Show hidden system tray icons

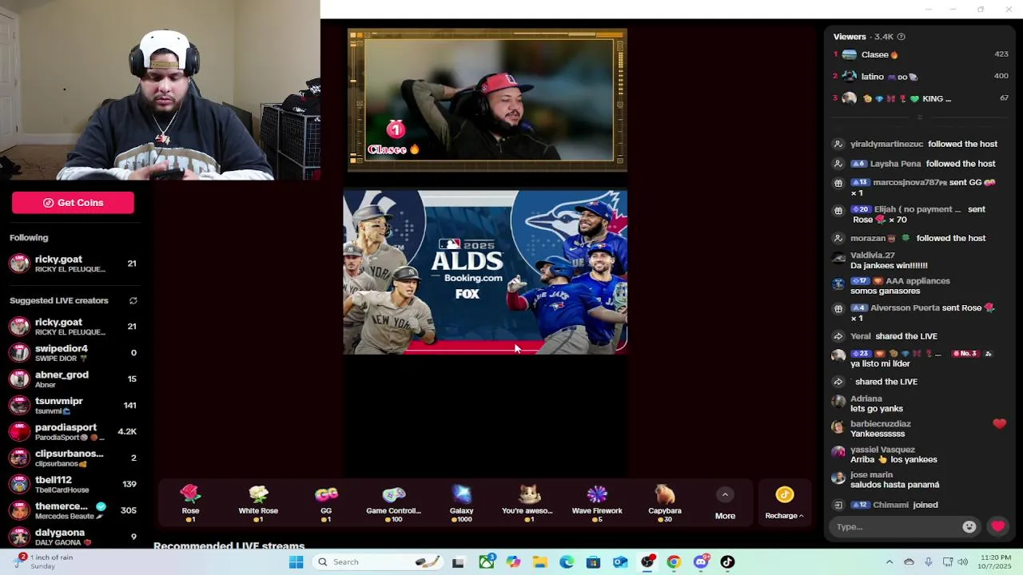[x=890, y=562]
